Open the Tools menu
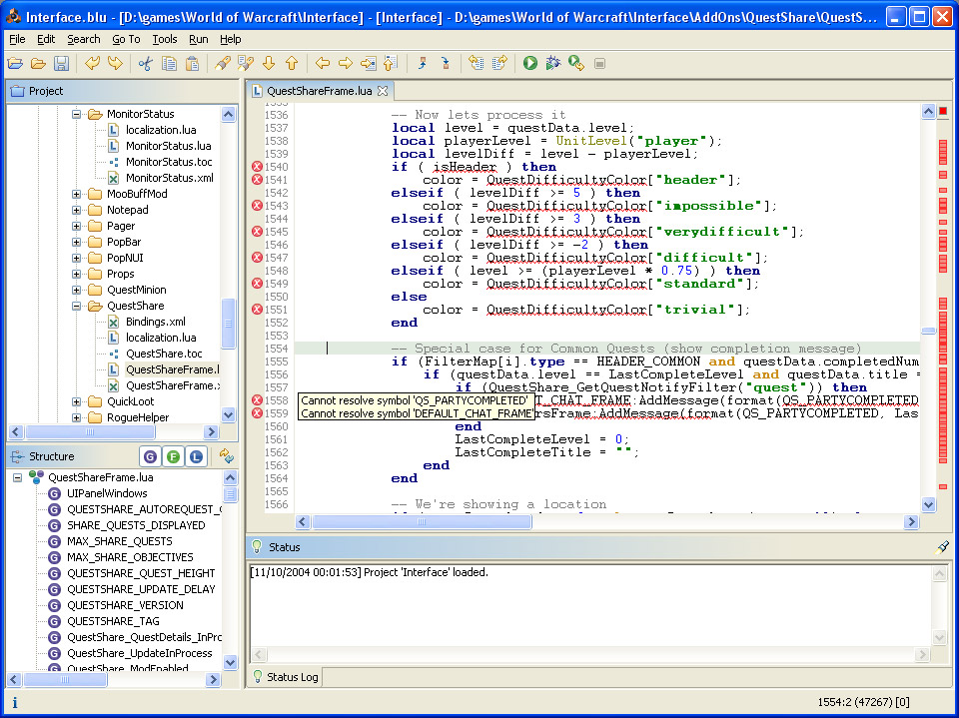This screenshot has width=959, height=718. (x=165, y=39)
